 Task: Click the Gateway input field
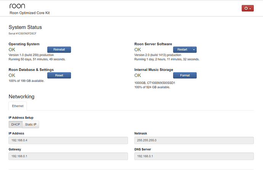tap(68, 156)
